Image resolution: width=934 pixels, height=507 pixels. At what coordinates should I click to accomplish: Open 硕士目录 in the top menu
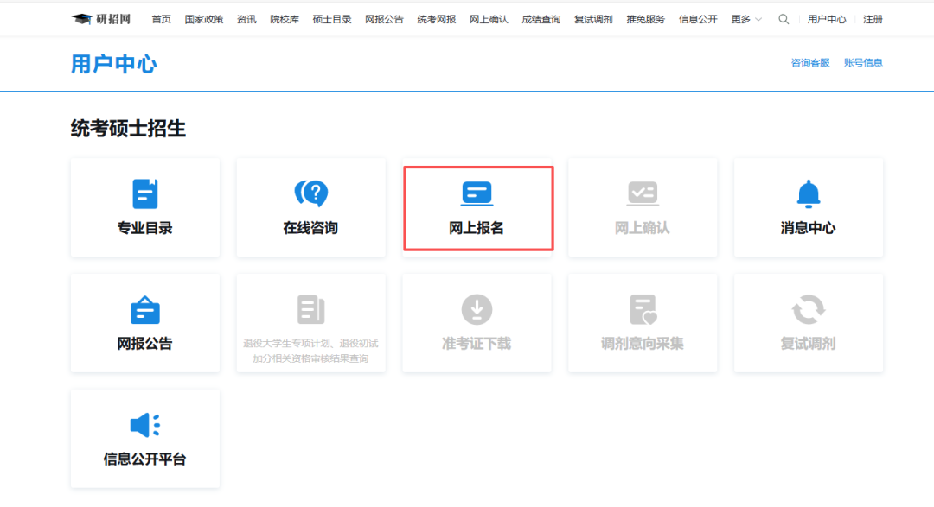pyautogui.click(x=332, y=19)
